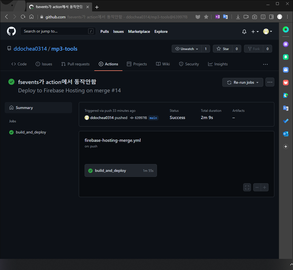Open Outlook in the browser sidebar
Screen dimensions: 293x270
285,134
